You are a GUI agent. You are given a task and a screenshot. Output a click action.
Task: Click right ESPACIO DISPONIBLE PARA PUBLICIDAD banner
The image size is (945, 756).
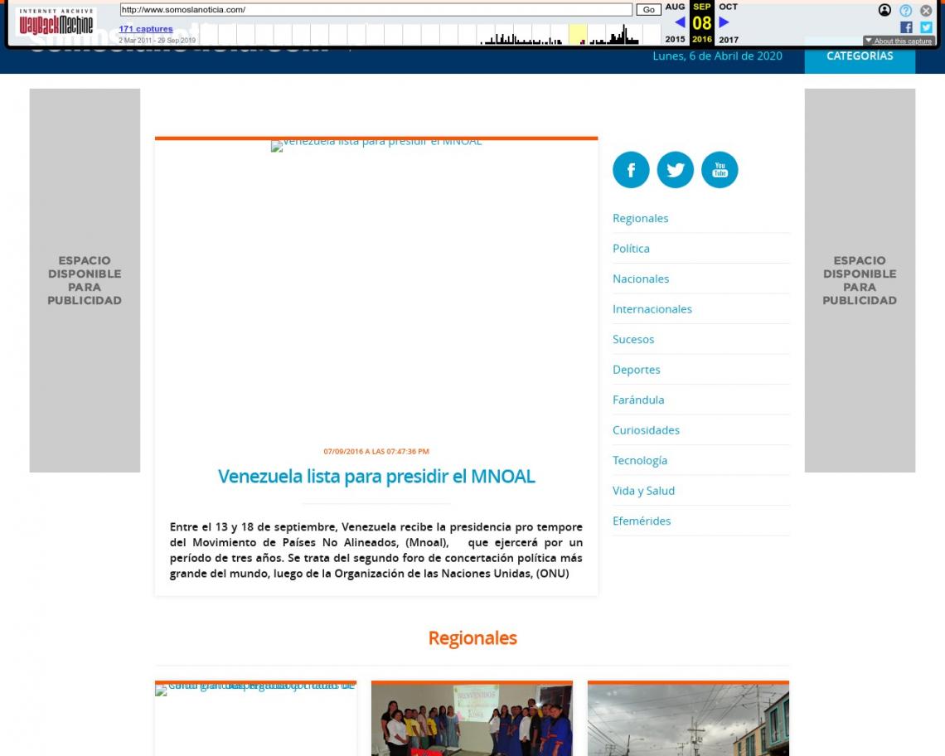pos(860,280)
